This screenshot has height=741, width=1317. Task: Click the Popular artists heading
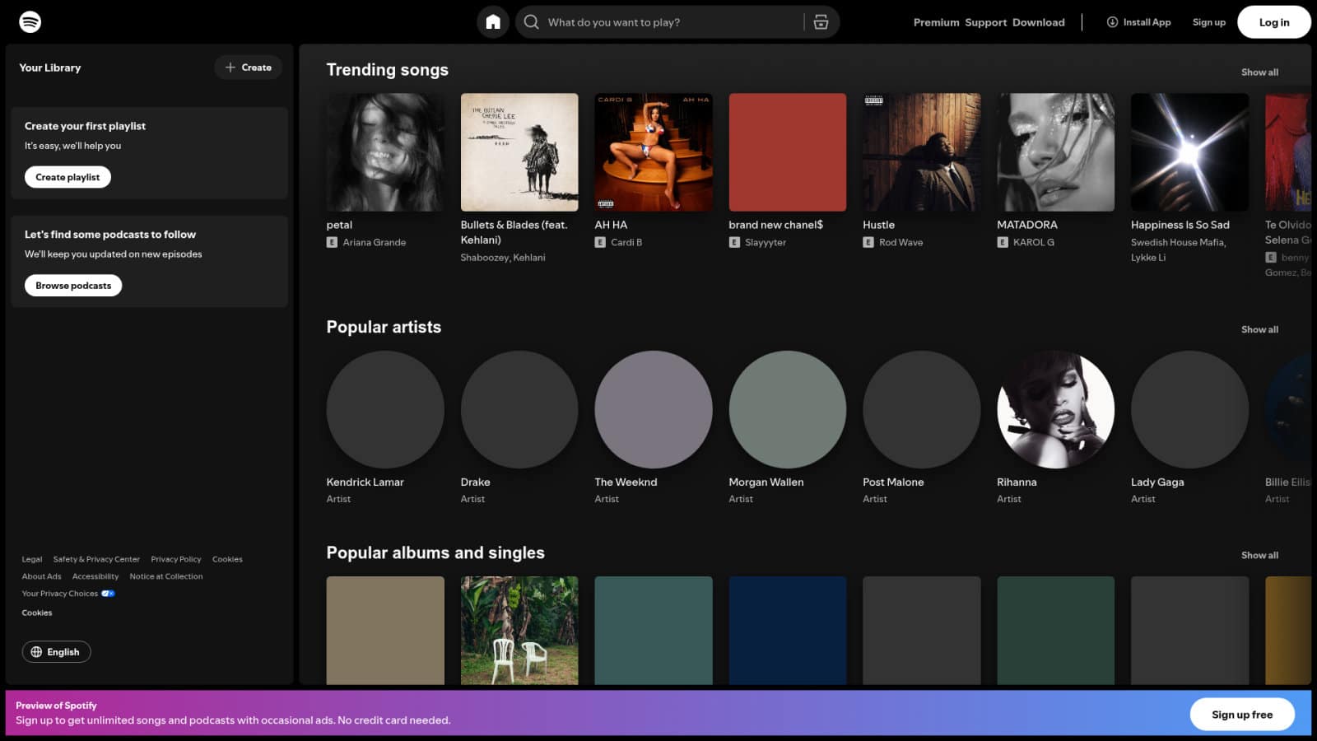384,327
